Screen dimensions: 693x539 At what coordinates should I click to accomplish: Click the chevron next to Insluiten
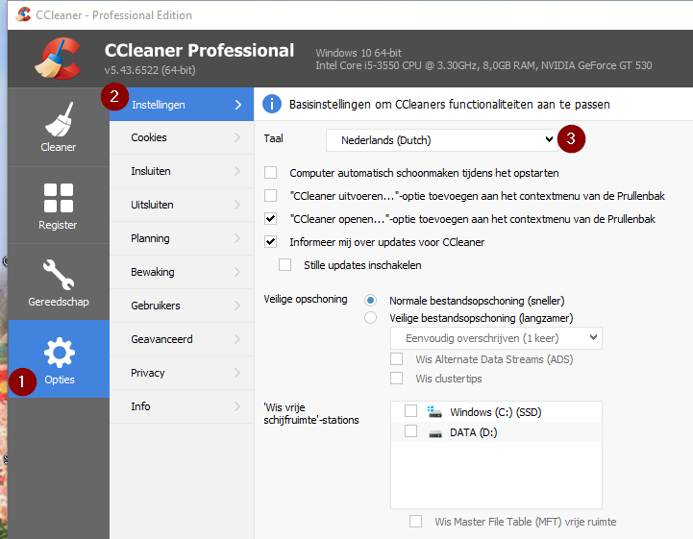[x=237, y=171]
